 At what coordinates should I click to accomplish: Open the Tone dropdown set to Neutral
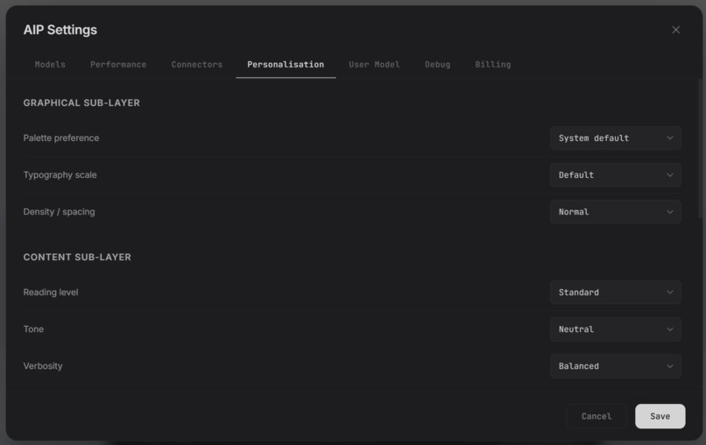(615, 329)
